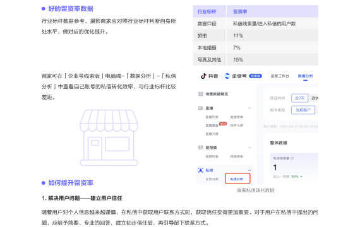
Task: Click the 如何提升留资率 heading
Action: point(71,183)
